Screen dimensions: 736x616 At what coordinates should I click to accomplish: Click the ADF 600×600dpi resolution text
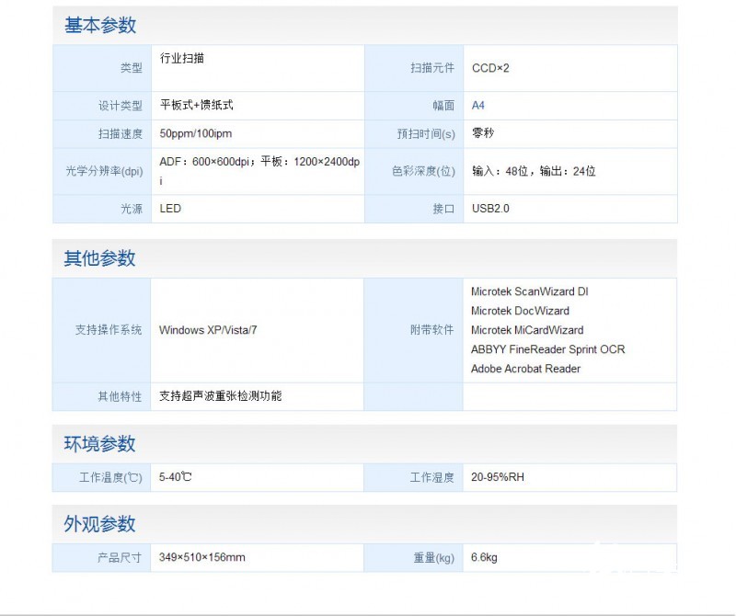208,162
